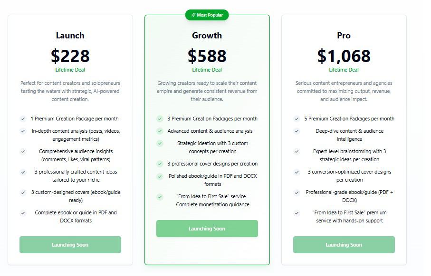Click 'Launching Soon' under the Pro plan
The image size is (431, 276).
point(344,245)
